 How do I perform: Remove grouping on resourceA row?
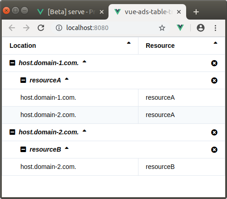(214, 81)
